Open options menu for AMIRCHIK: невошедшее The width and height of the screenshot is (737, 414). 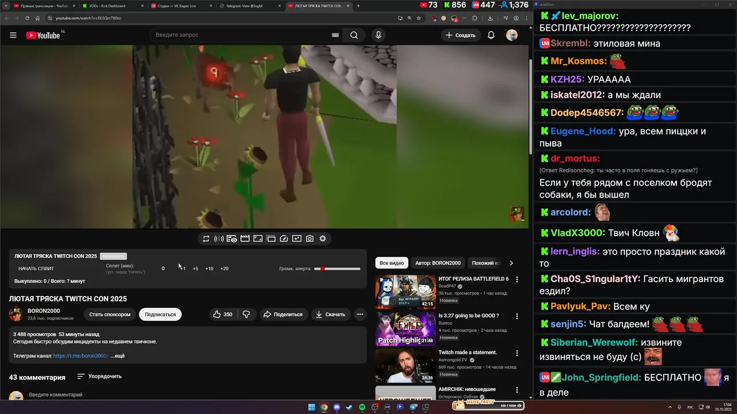coord(517,390)
